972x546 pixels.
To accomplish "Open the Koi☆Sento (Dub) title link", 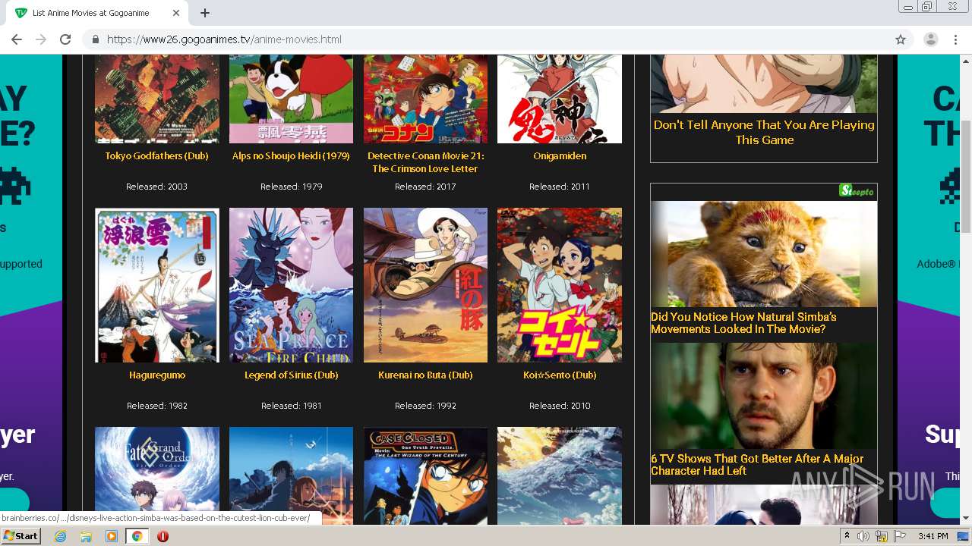I will pyautogui.click(x=560, y=375).
